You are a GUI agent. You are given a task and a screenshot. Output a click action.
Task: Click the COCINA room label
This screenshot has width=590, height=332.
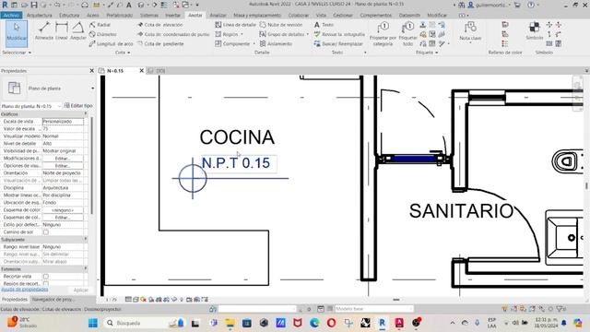click(237, 137)
